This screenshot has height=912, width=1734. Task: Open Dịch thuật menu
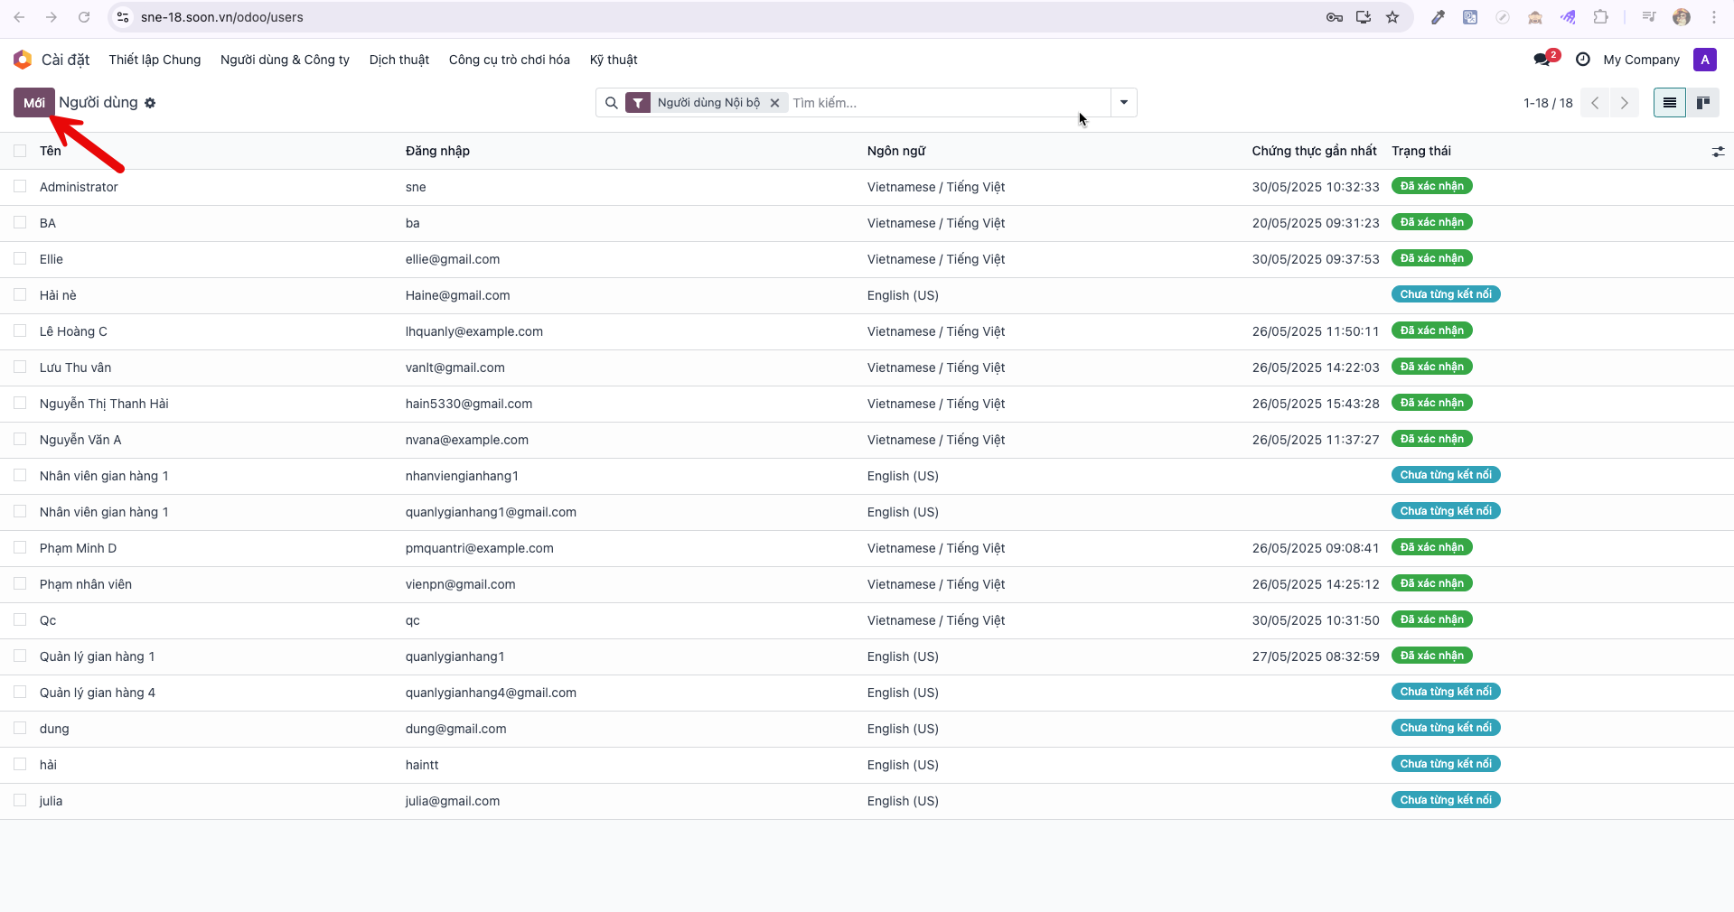tap(398, 60)
